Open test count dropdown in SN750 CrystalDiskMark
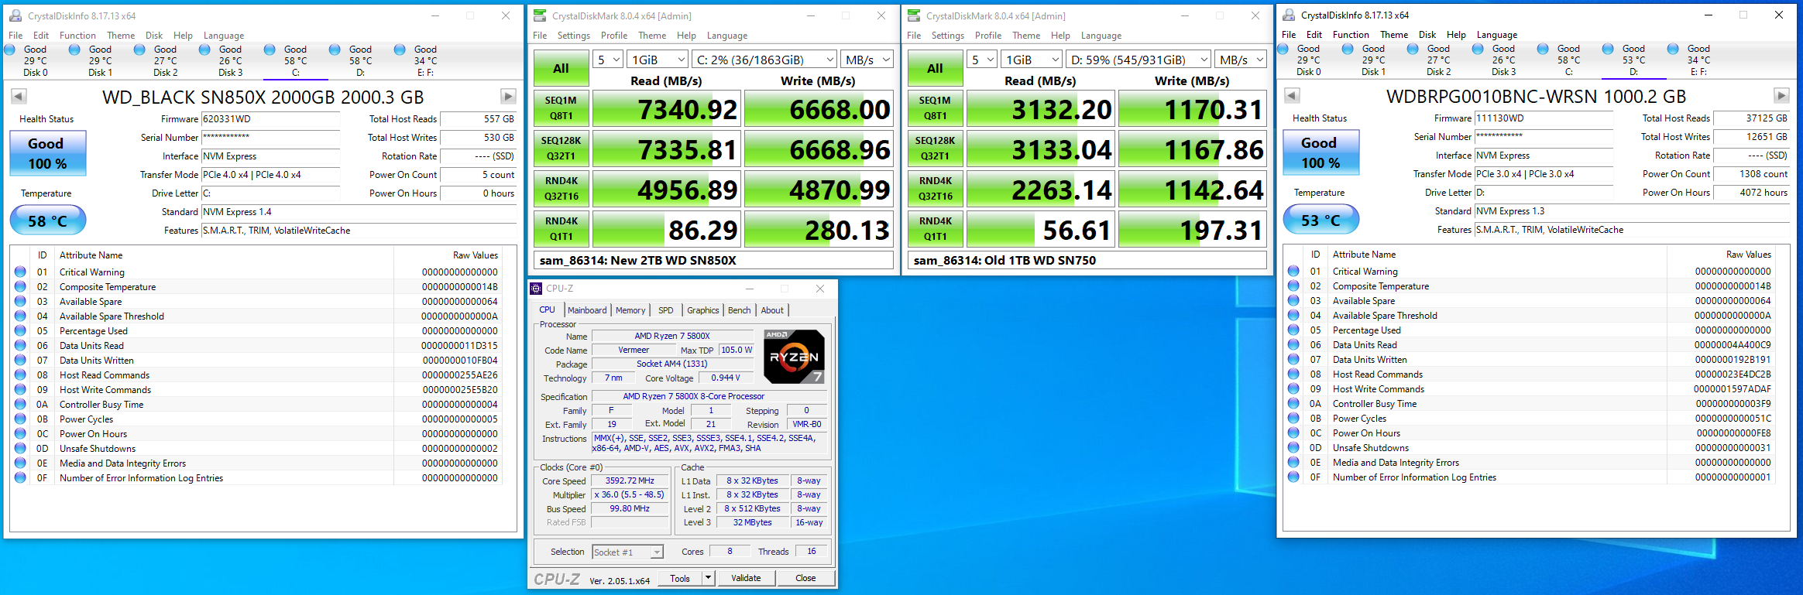 click(x=983, y=60)
